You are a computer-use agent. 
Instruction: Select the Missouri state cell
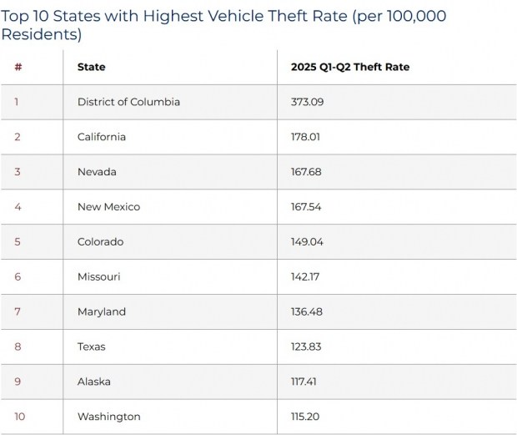pyautogui.click(x=99, y=276)
